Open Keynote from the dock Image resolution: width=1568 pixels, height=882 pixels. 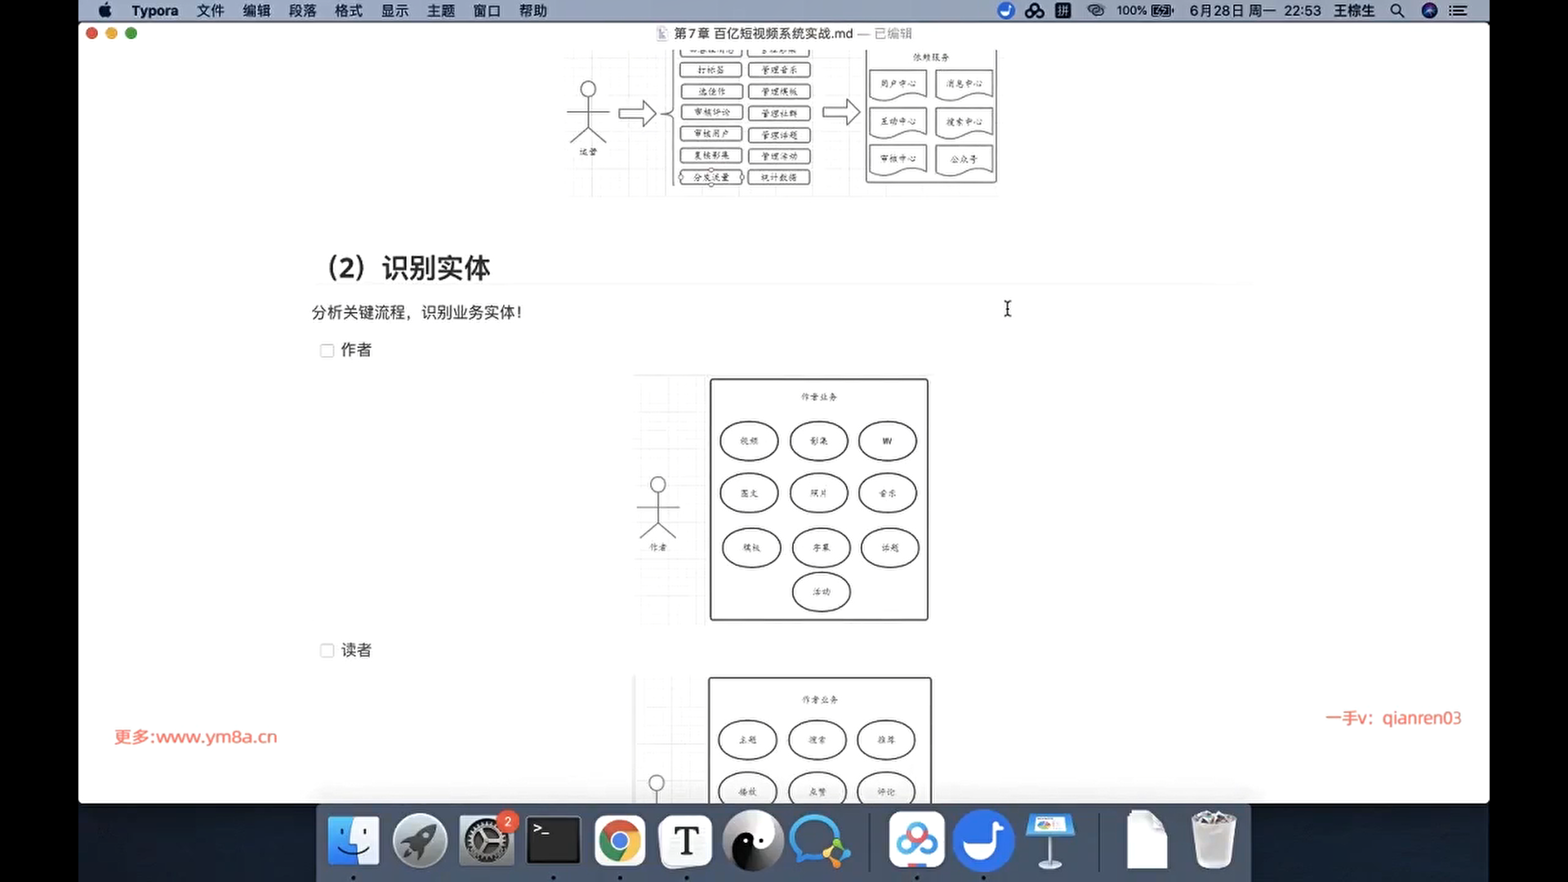click(1050, 840)
